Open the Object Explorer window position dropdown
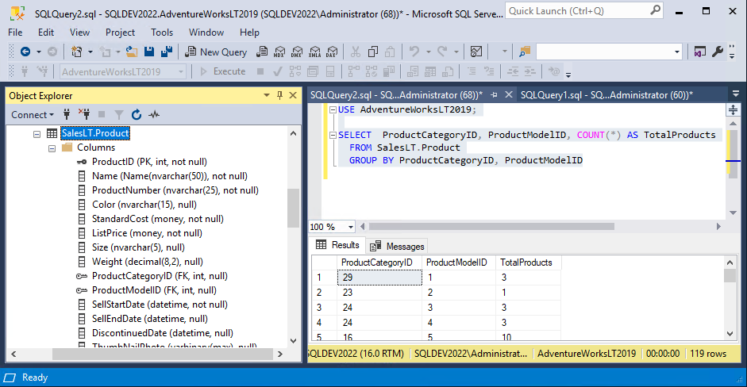The height and width of the screenshot is (387, 747). click(x=266, y=96)
